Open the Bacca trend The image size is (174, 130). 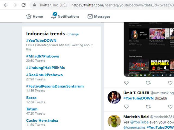31,98
